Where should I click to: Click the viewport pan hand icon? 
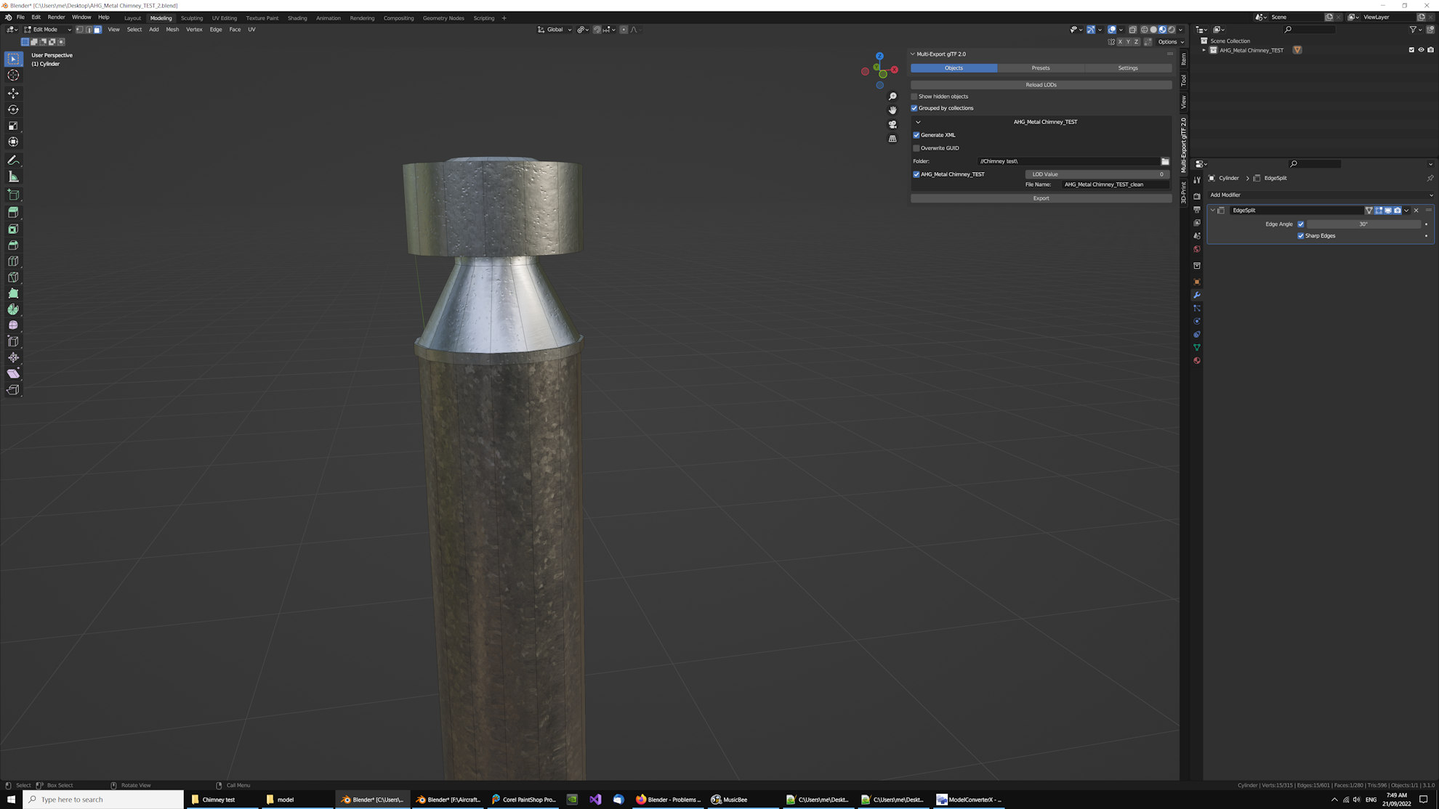pos(892,110)
